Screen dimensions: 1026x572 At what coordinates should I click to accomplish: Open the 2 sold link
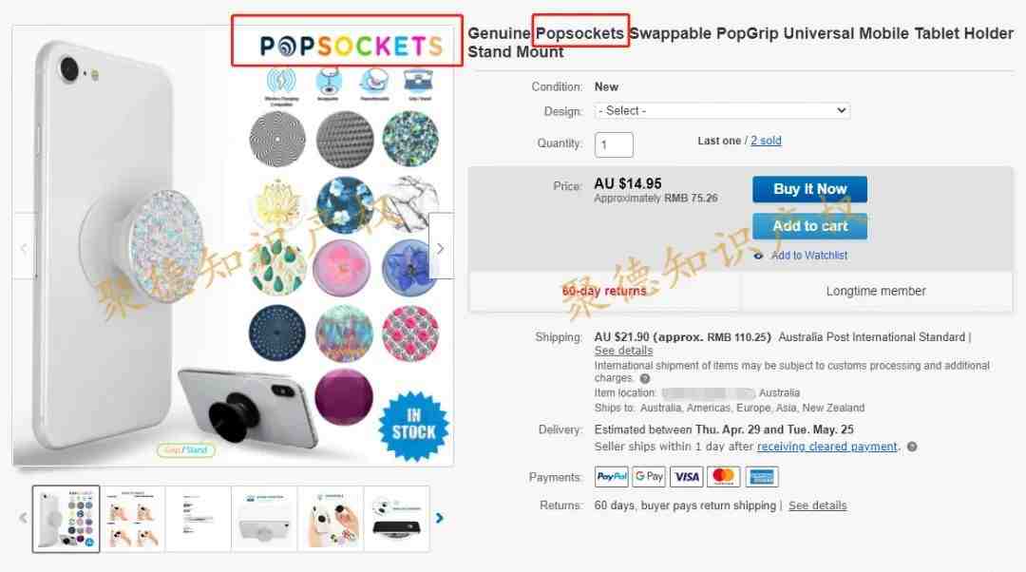pos(766,141)
